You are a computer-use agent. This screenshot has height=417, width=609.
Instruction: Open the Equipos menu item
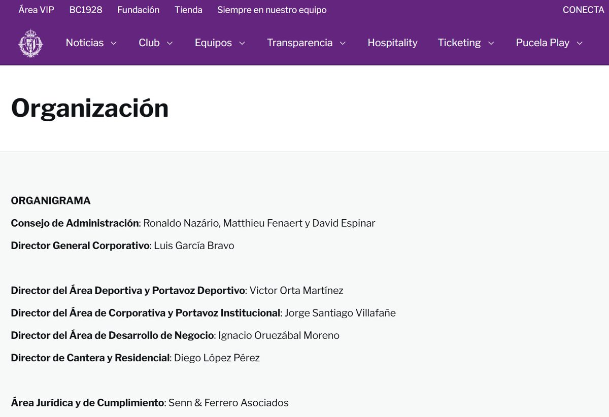213,43
